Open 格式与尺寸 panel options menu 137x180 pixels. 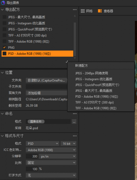click(74, 136)
